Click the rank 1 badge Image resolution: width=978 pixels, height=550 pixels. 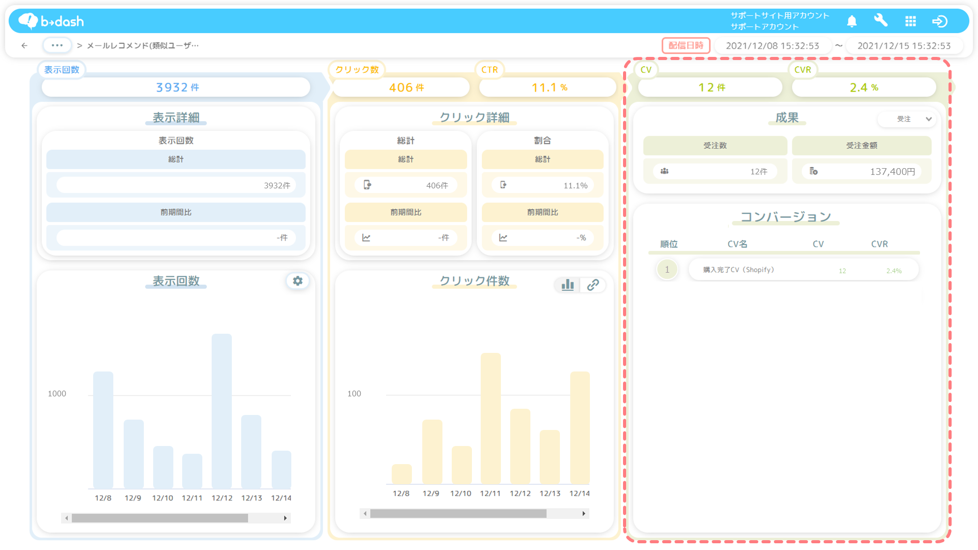667,270
